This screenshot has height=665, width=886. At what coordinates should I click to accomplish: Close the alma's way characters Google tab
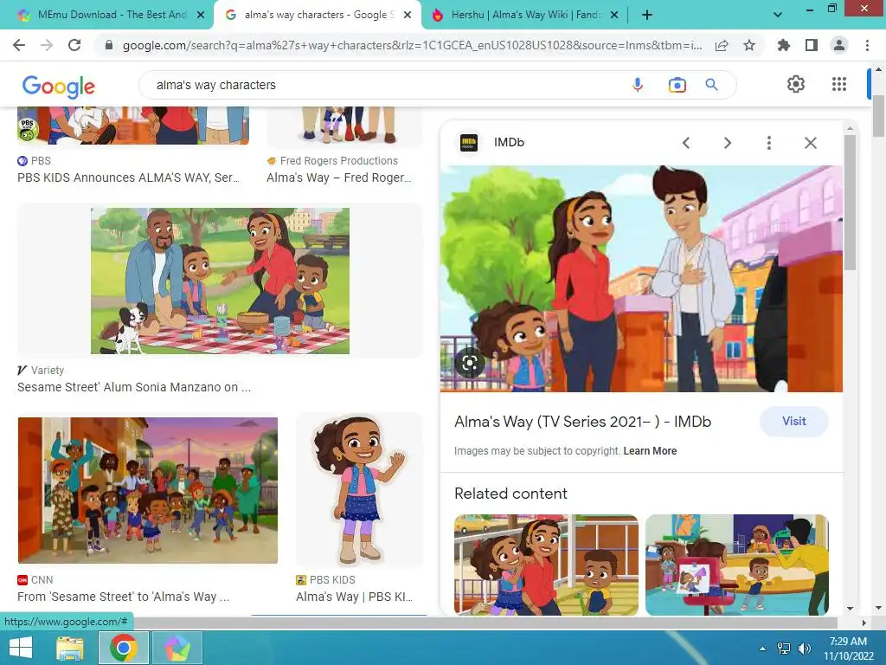click(x=407, y=15)
